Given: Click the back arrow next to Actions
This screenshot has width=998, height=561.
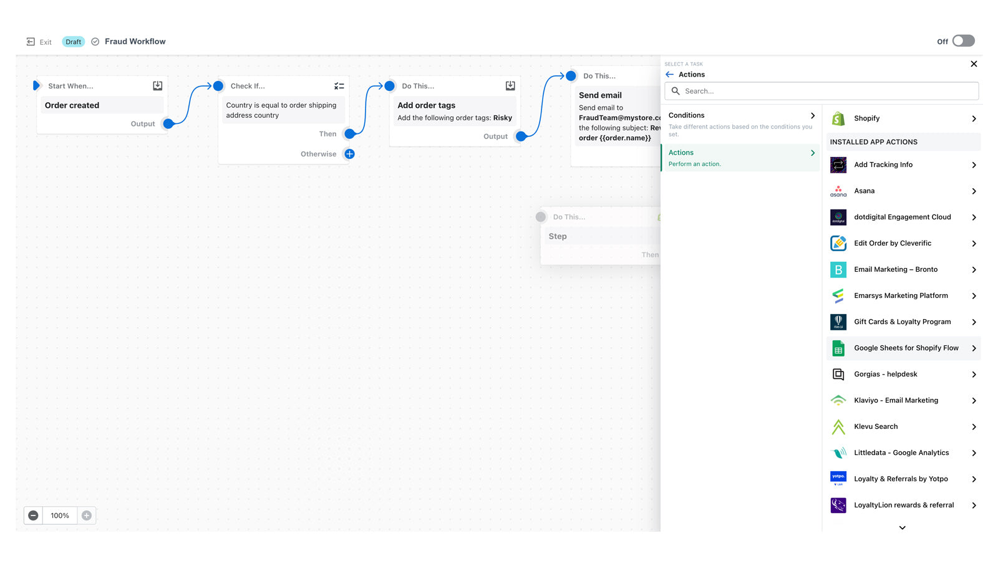Looking at the screenshot, I should coord(670,74).
